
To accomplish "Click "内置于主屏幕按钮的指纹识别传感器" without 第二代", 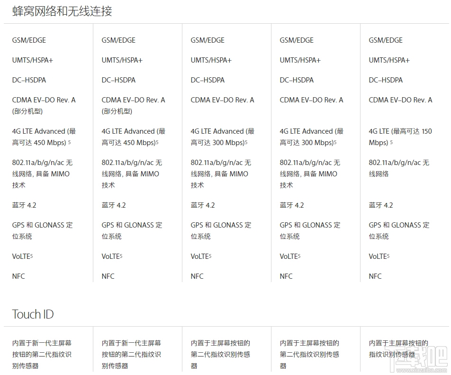I will pos(399,349).
